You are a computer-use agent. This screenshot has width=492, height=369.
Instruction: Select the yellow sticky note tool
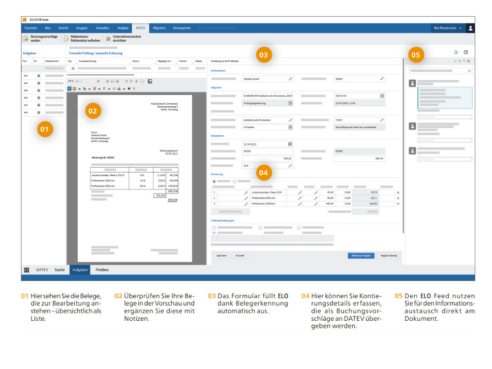(x=75, y=89)
